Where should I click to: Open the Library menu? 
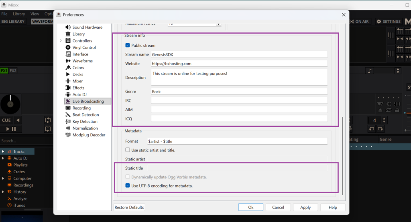18,14
